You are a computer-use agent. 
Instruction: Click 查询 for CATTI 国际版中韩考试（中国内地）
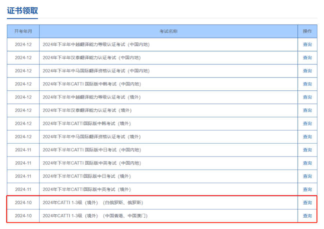307,84
